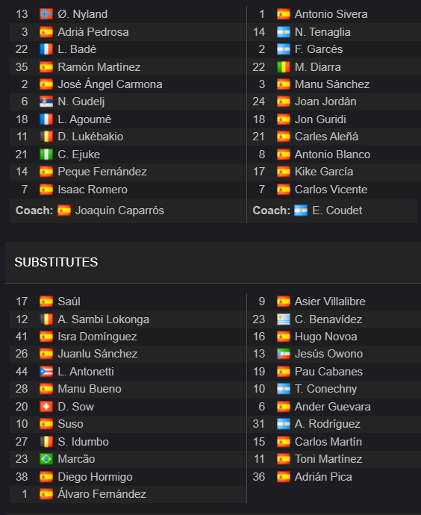Select substitute Asier Villalibre
The height and width of the screenshot is (515, 421).
pos(330,302)
